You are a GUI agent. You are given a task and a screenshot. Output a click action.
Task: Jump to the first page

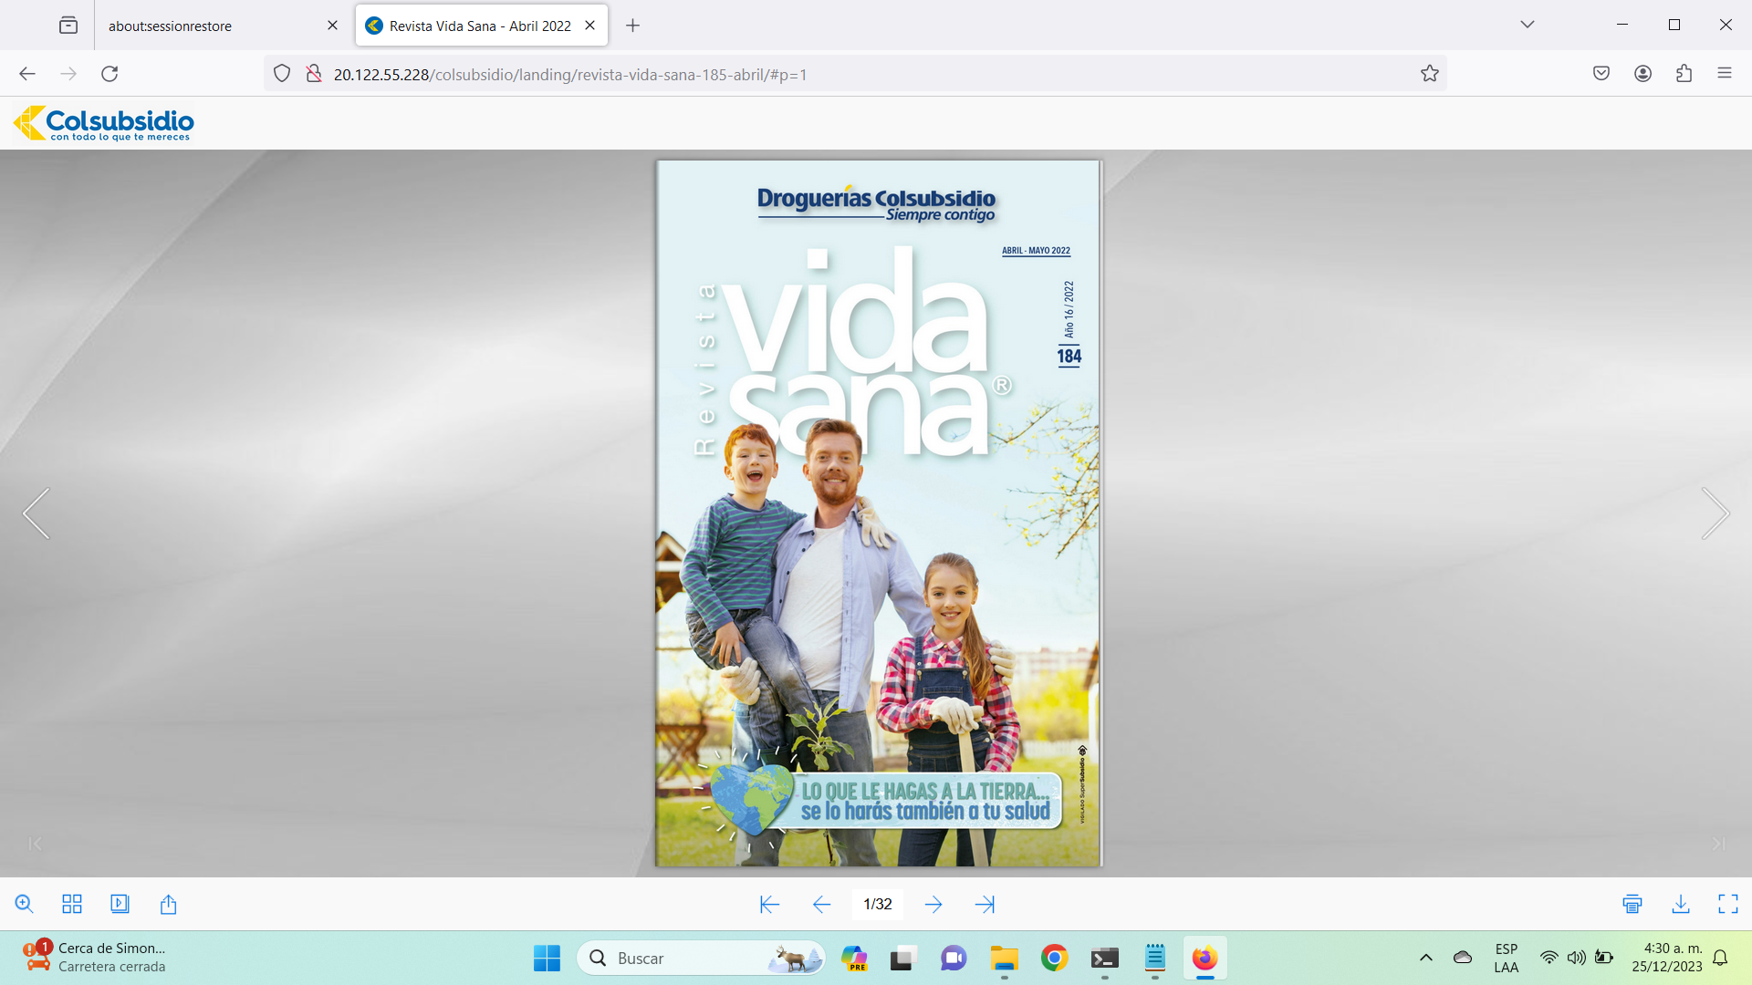769,904
